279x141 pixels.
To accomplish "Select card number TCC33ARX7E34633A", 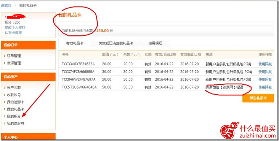I will [78, 64].
